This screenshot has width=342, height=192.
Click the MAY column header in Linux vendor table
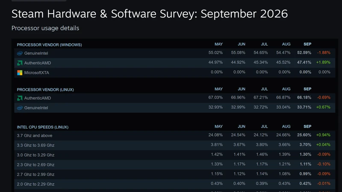(x=218, y=89)
